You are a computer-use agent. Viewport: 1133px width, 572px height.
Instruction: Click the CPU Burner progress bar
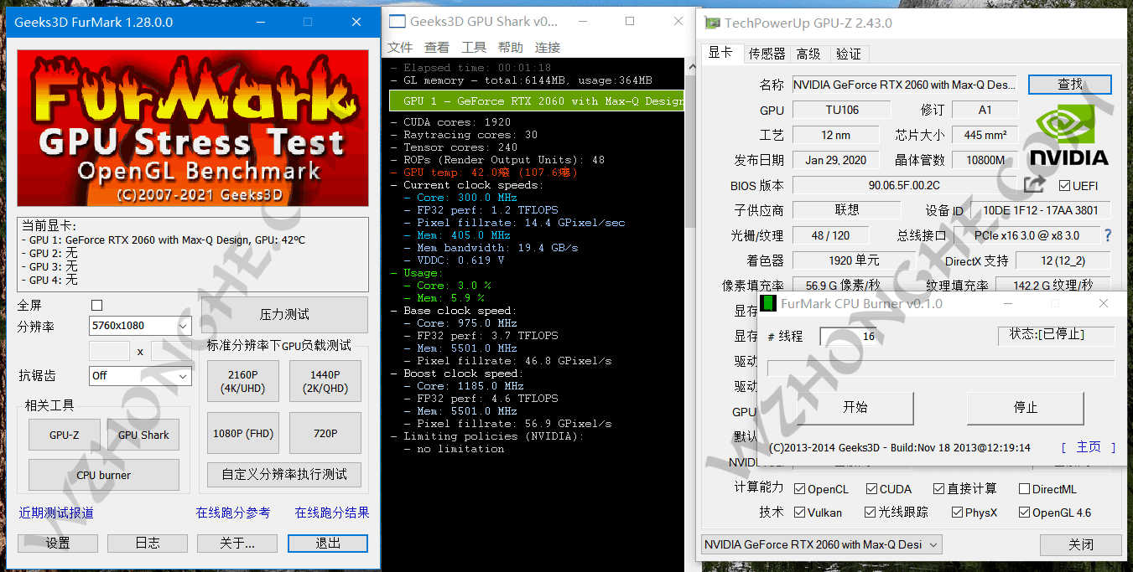click(940, 368)
